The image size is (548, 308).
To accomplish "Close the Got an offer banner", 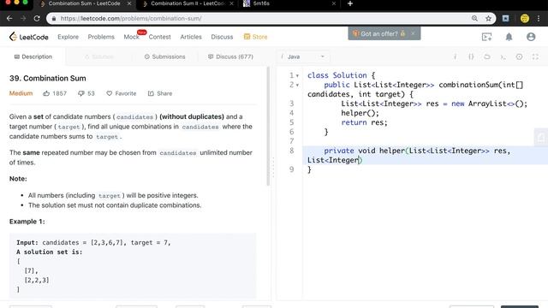I will pyautogui.click(x=413, y=33).
